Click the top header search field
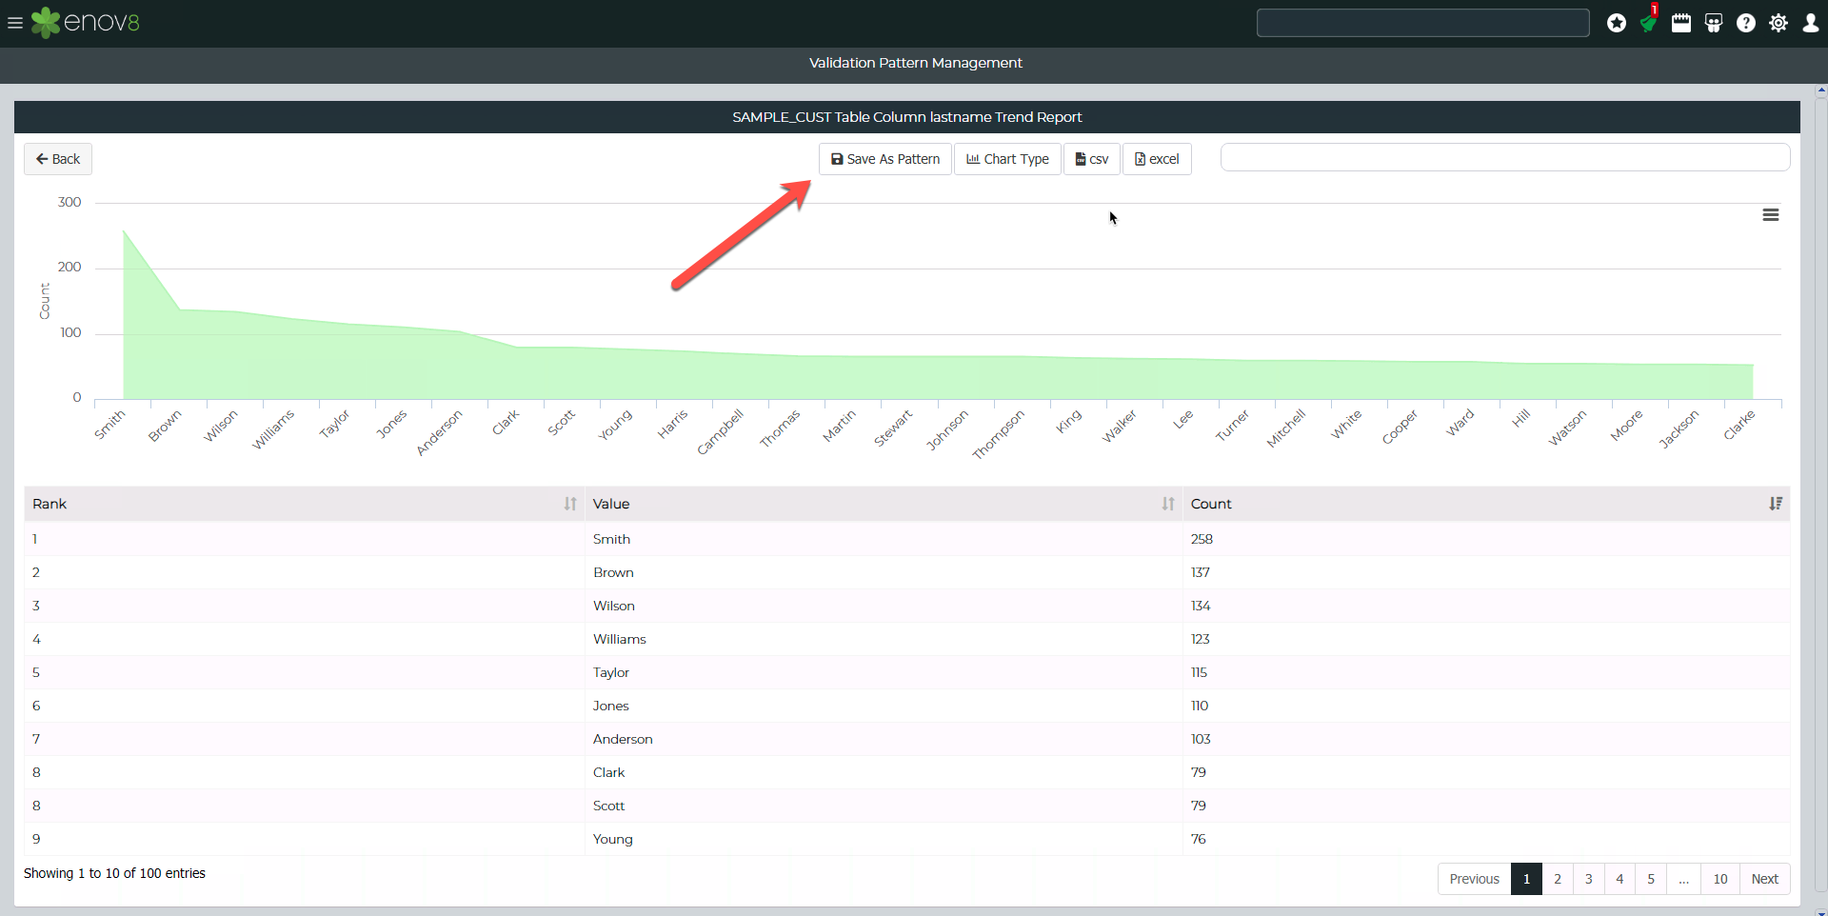The width and height of the screenshot is (1828, 916). [x=1423, y=23]
